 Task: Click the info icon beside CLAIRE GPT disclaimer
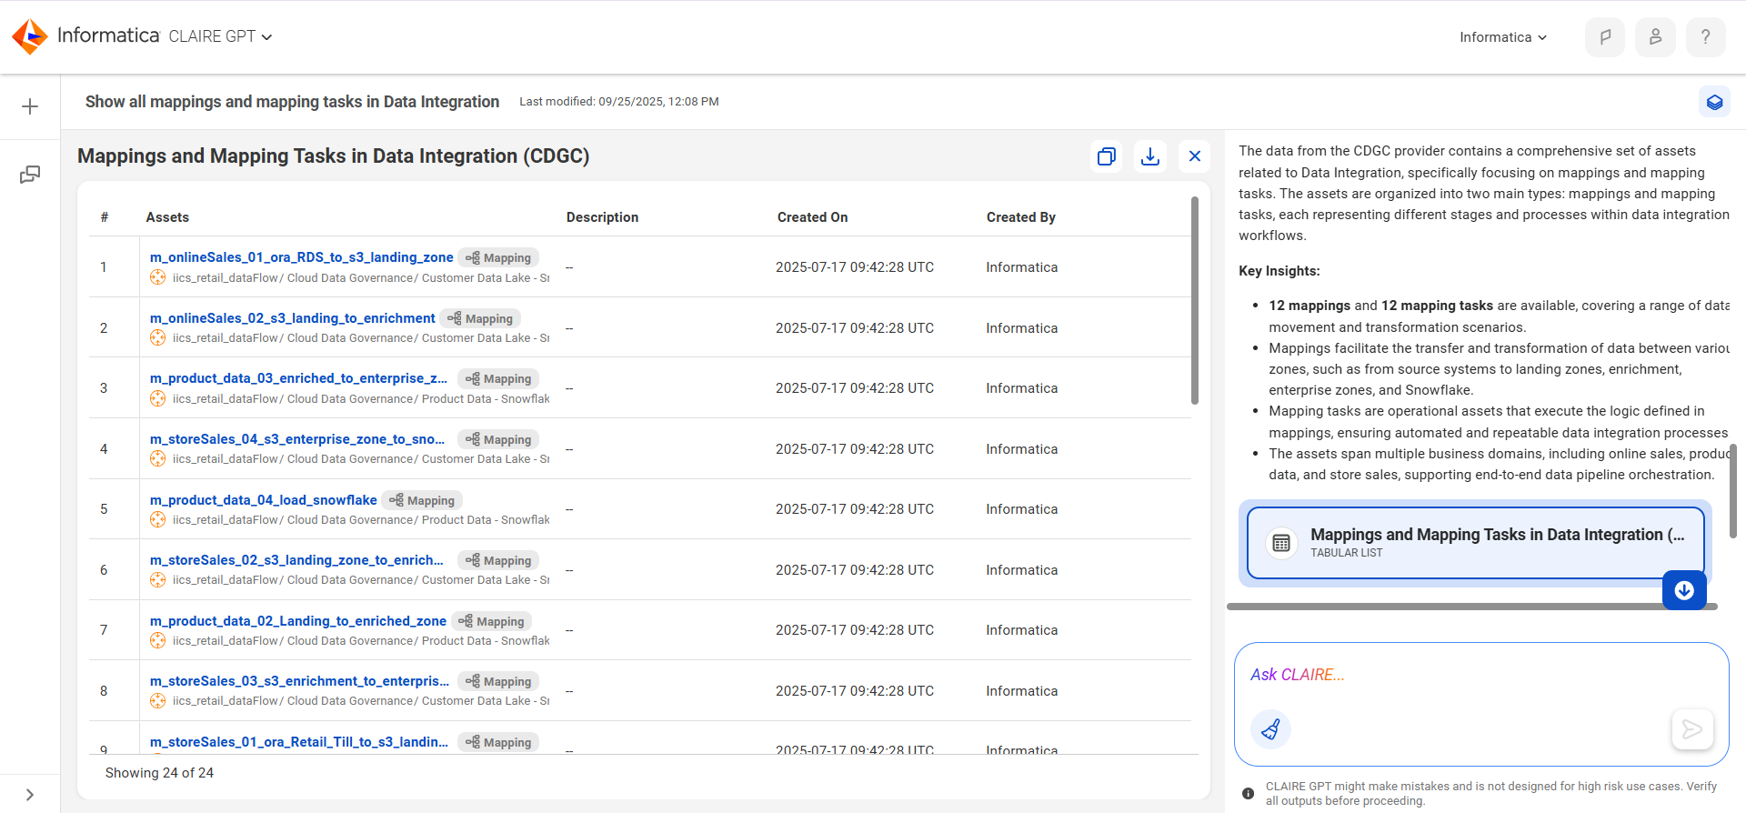click(1249, 794)
